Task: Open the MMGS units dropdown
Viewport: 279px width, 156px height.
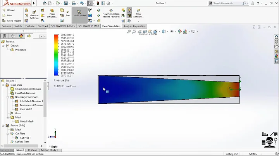Action: [261, 154]
